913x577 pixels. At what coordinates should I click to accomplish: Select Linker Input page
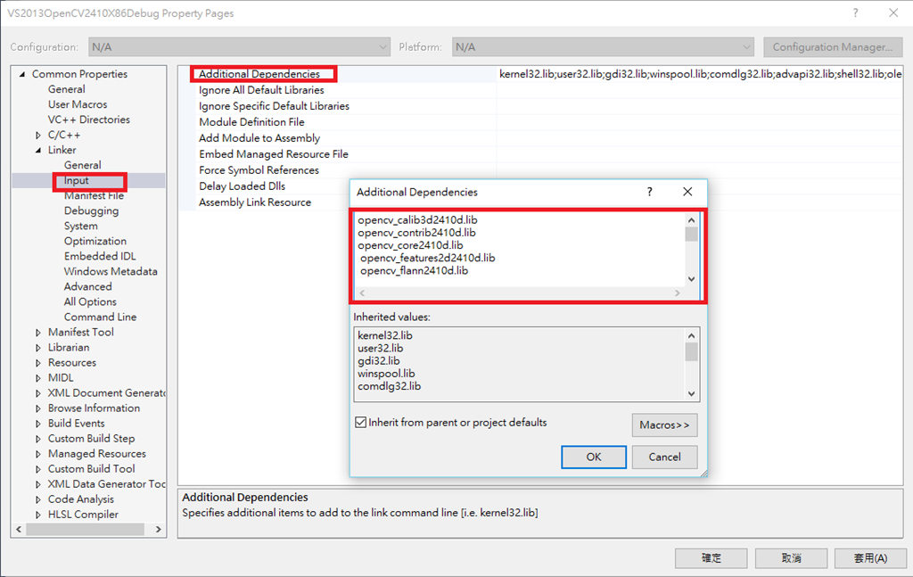pos(77,180)
